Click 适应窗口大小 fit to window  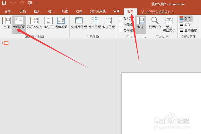coord(169,24)
